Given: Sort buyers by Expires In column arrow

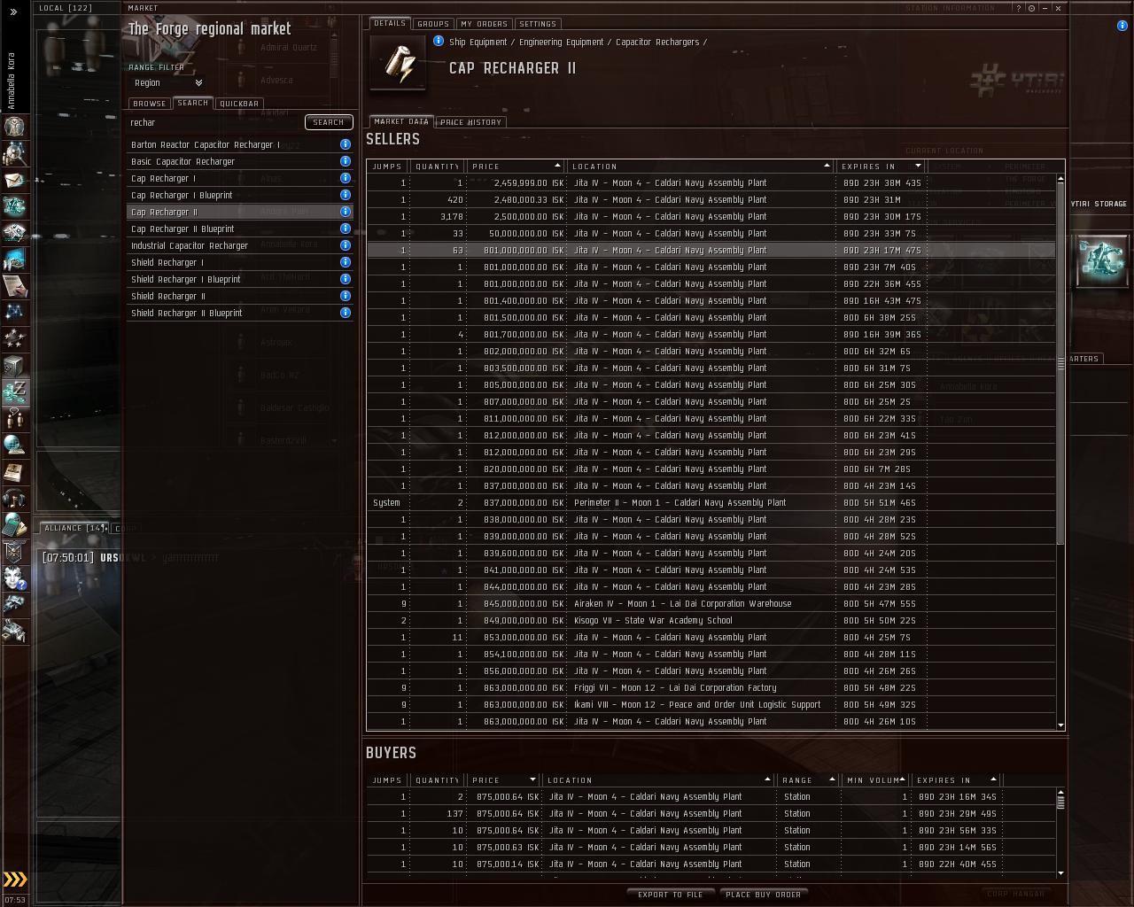Looking at the screenshot, I should click(x=993, y=779).
